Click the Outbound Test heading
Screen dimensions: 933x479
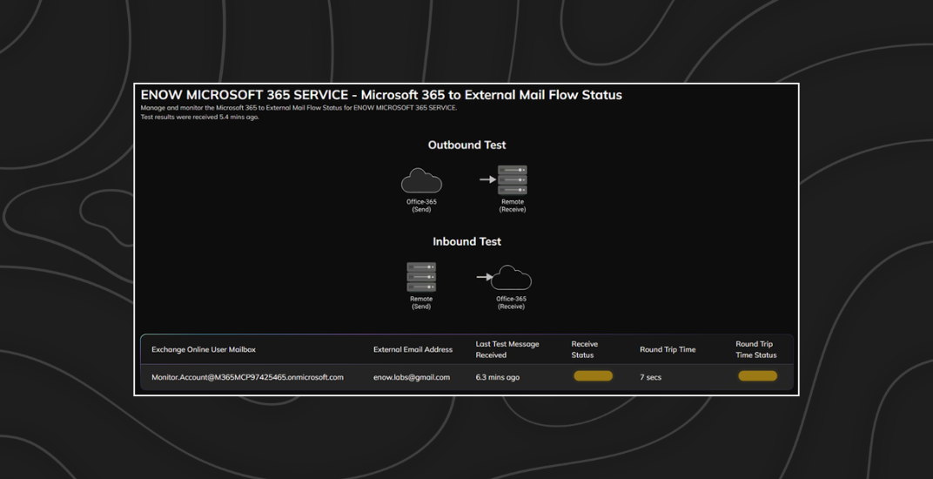466,145
